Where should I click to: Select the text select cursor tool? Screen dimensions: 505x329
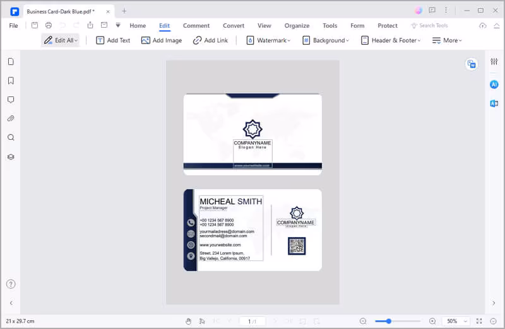click(x=202, y=321)
